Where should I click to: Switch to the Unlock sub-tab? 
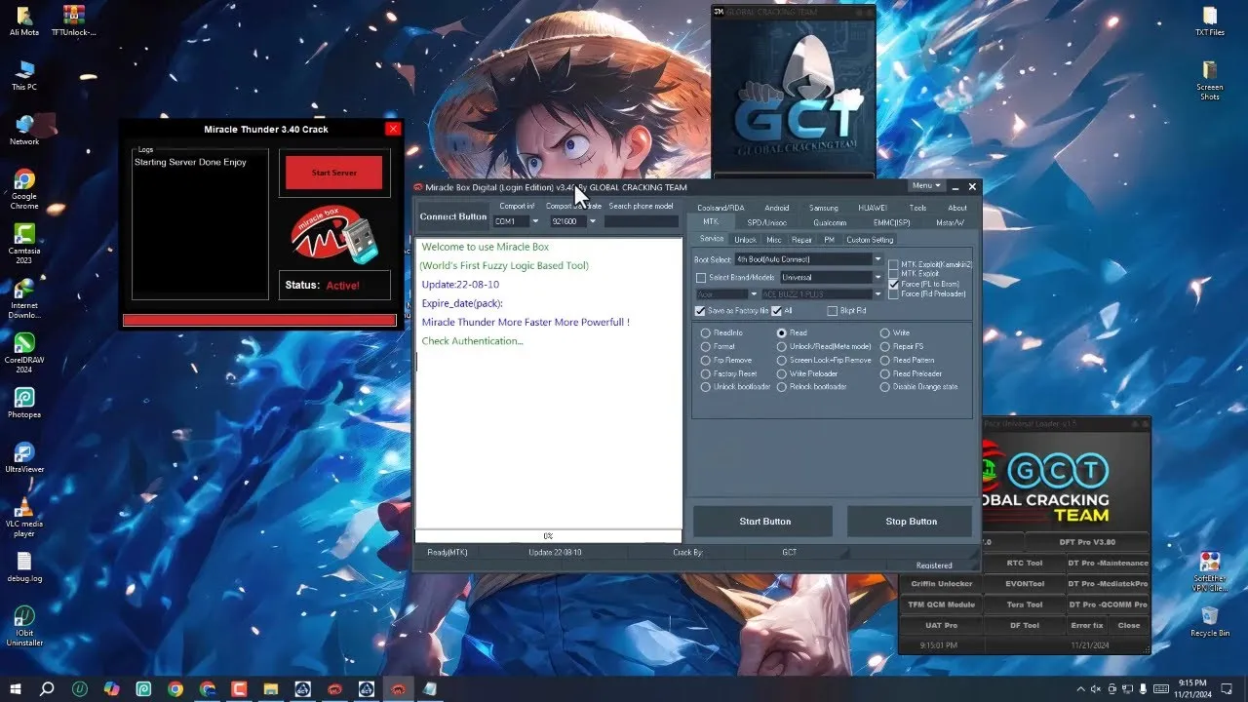pos(745,240)
